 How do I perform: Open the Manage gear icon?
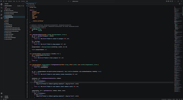pos(2,97)
